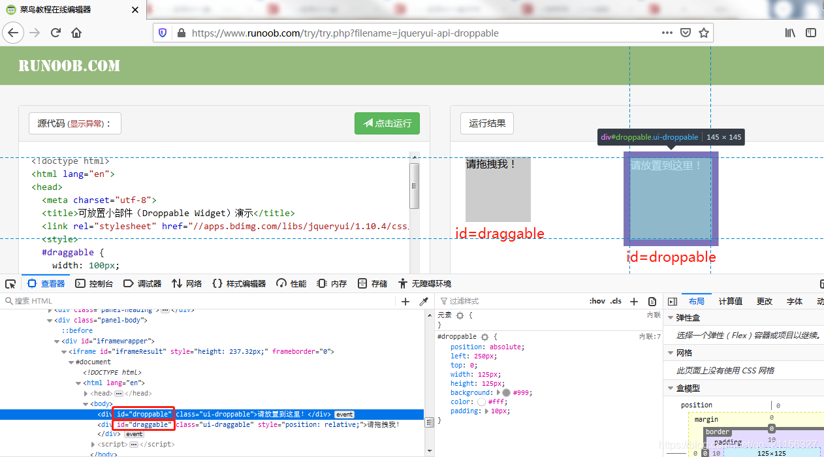Click the RUNOOB.COM site logo
824x457 pixels.
[69, 66]
